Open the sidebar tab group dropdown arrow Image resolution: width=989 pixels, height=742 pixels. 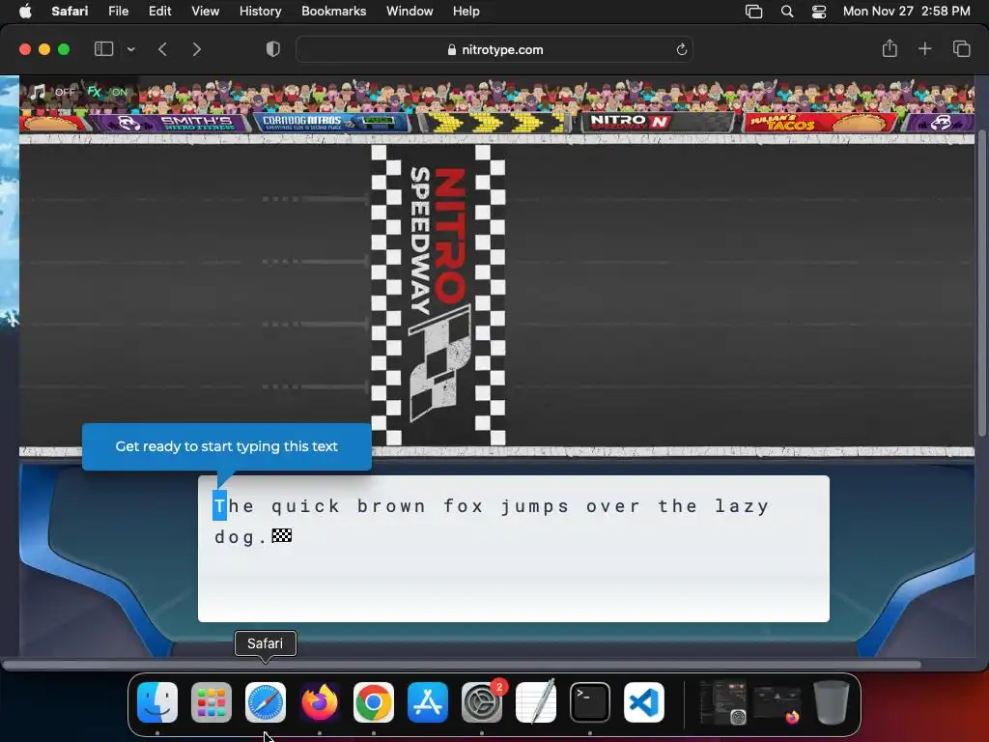coord(130,49)
